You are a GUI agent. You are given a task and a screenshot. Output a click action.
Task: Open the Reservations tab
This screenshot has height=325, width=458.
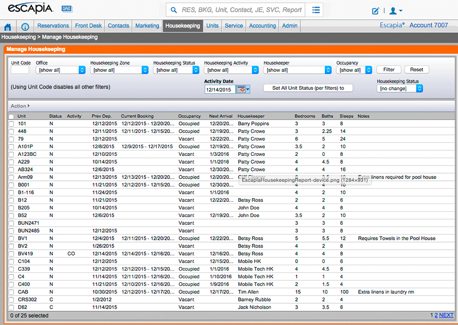[53, 26]
